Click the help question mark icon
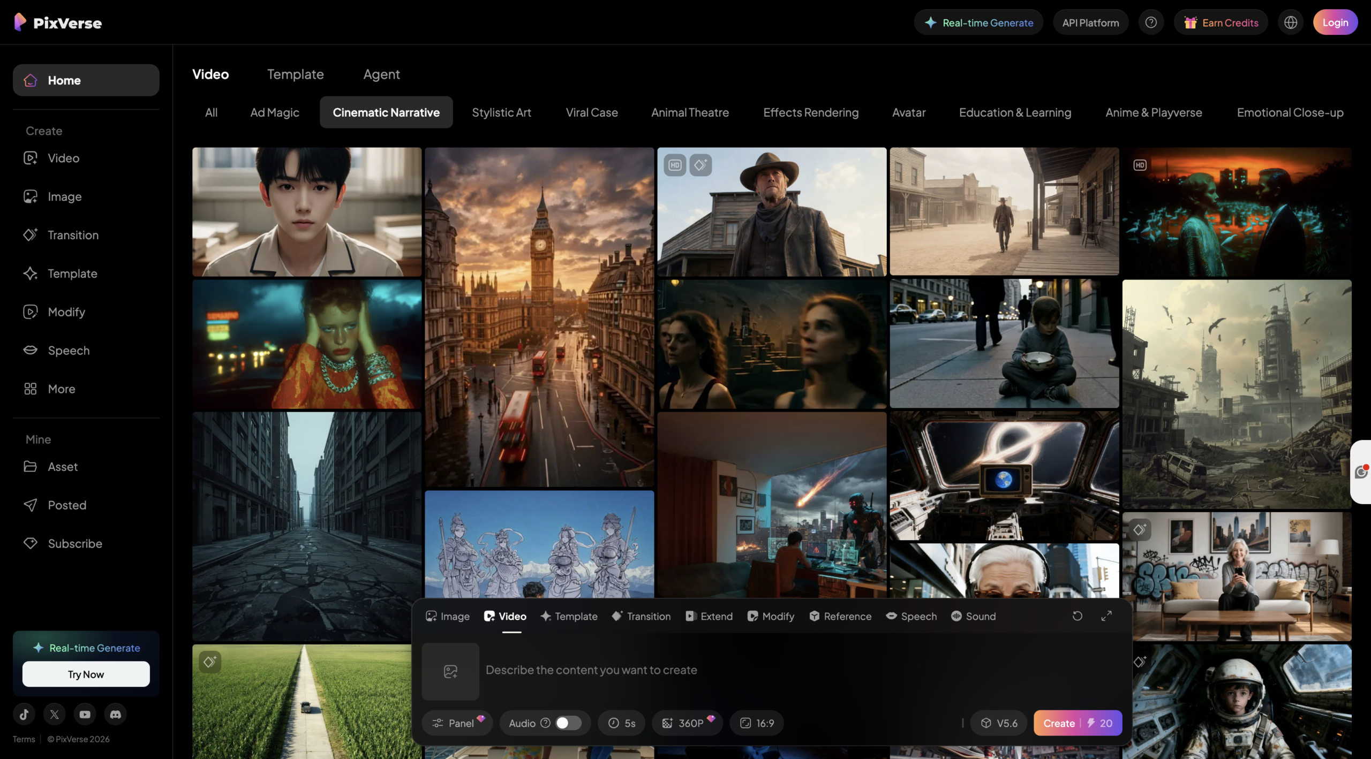 click(1151, 22)
